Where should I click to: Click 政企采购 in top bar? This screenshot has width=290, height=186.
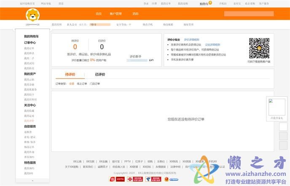coord(250,3)
